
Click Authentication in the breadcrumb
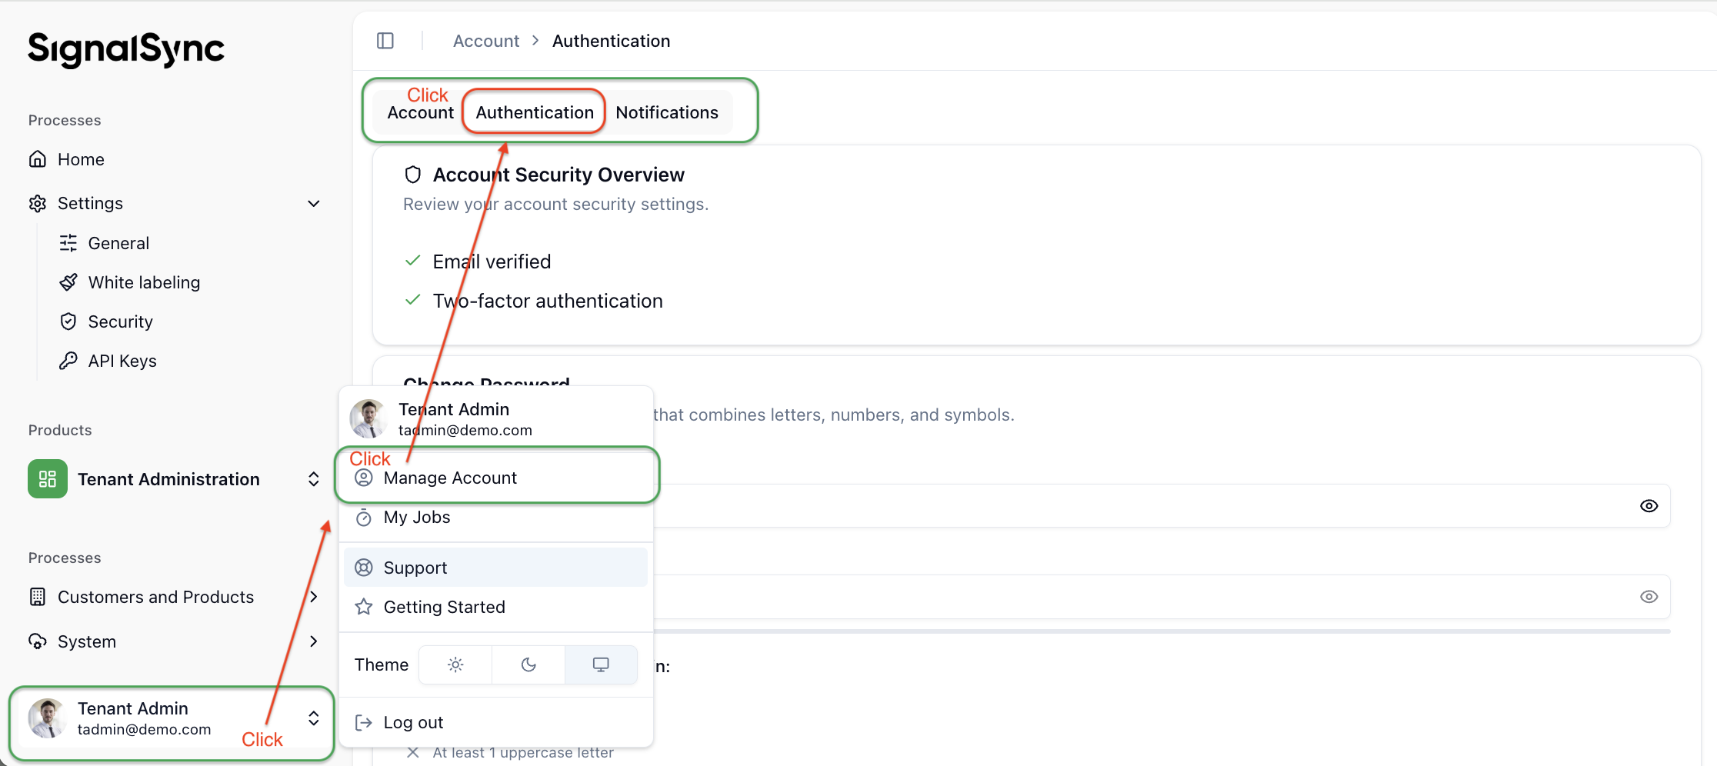pos(611,41)
